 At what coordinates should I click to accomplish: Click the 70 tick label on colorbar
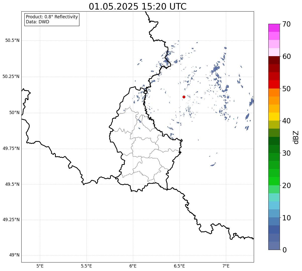286,24
